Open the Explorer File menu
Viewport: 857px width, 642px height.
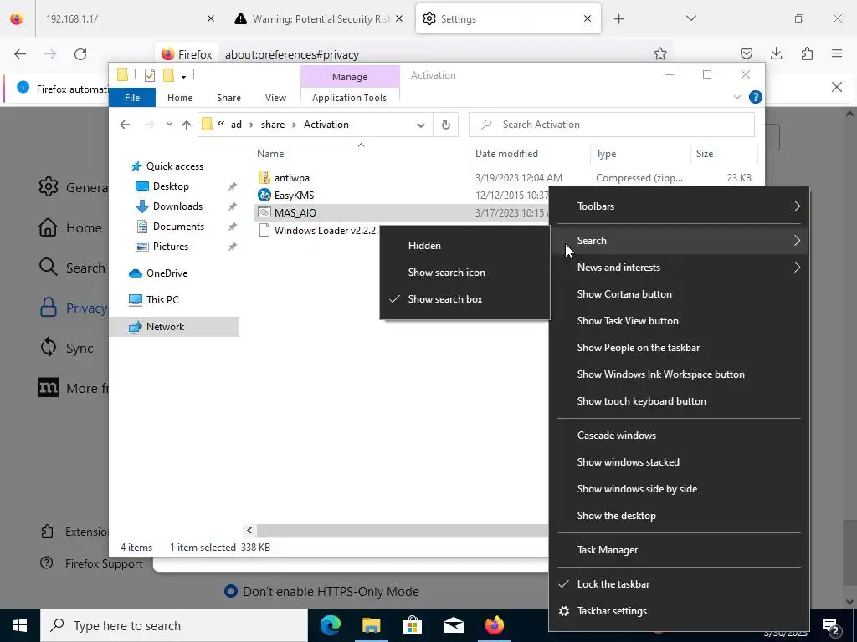(132, 98)
